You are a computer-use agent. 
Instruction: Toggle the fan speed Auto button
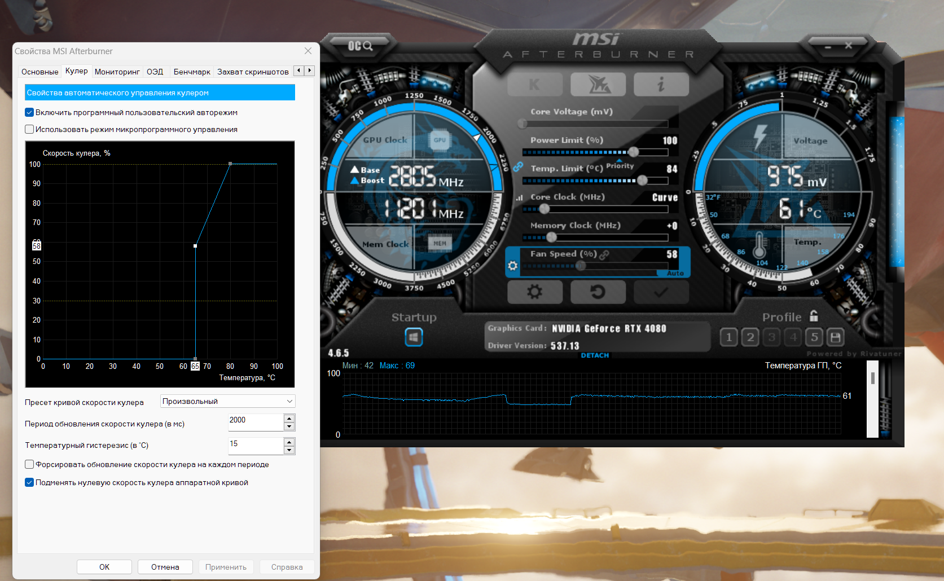coord(675,273)
